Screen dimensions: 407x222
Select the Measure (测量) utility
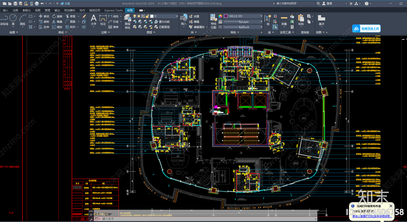coord(284,21)
